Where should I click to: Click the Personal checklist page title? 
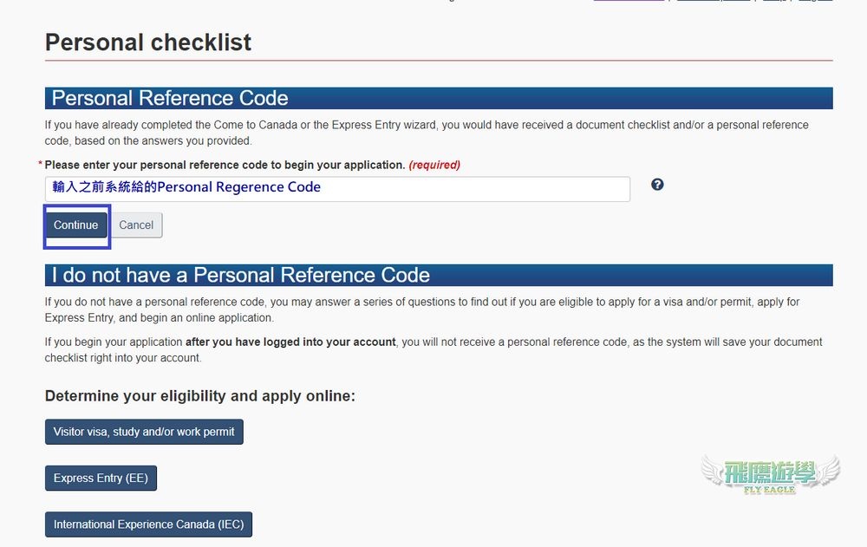[148, 42]
